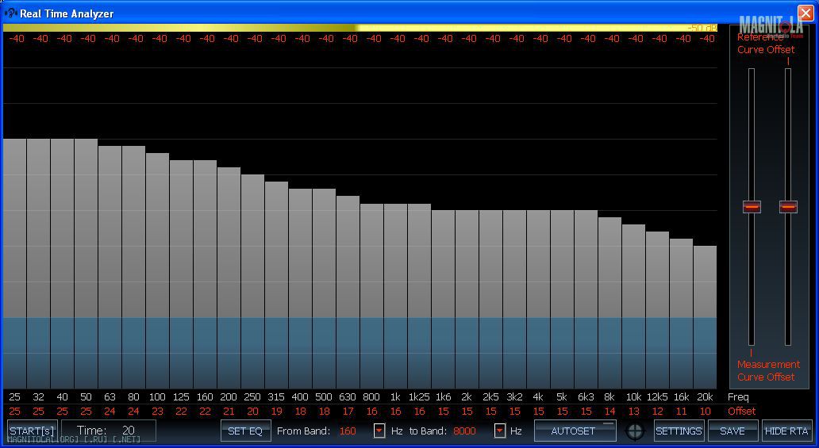Click offset value 23 under 100 Hz
819x448 pixels.
(x=157, y=412)
